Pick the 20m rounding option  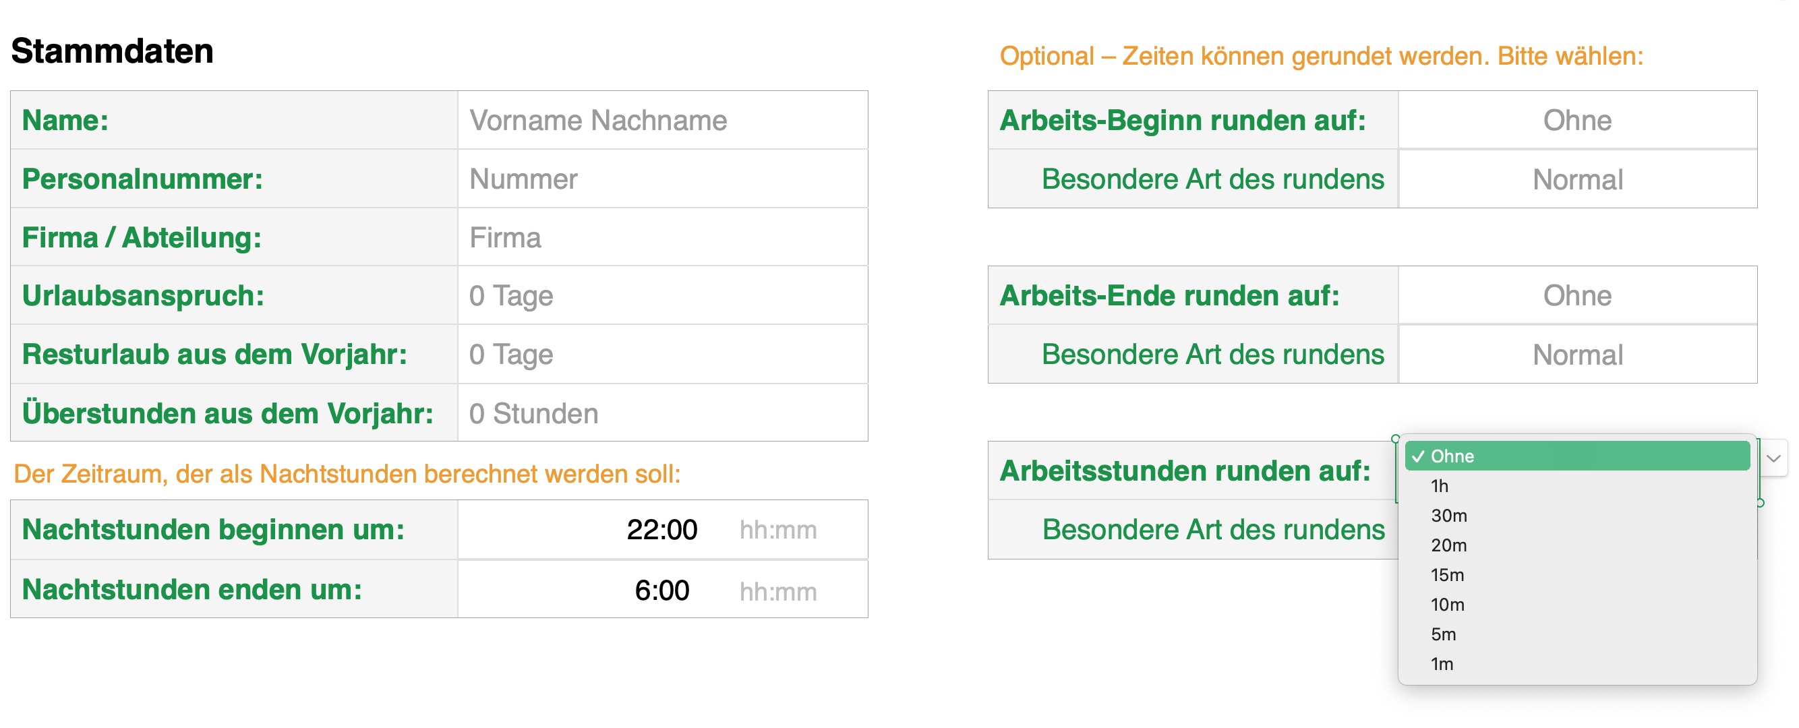tap(1448, 545)
